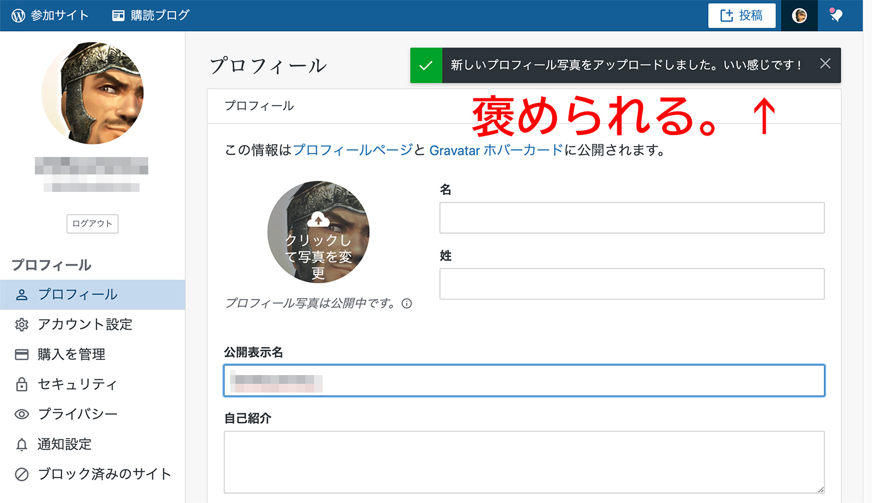The image size is (872, 503).
Task: Click profile photo to change picture
Action: 318,231
